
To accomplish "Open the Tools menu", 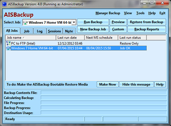I will (x=140, y=13).
